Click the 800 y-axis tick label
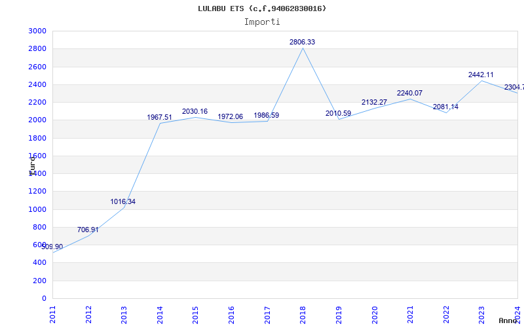The image size is (524, 327). [x=40, y=227]
